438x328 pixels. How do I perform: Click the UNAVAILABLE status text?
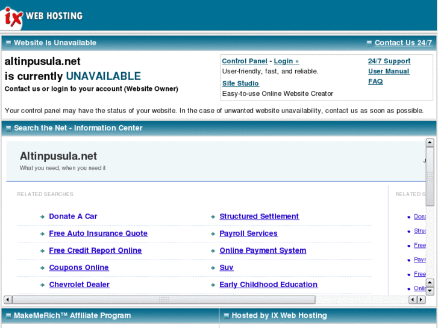104,76
